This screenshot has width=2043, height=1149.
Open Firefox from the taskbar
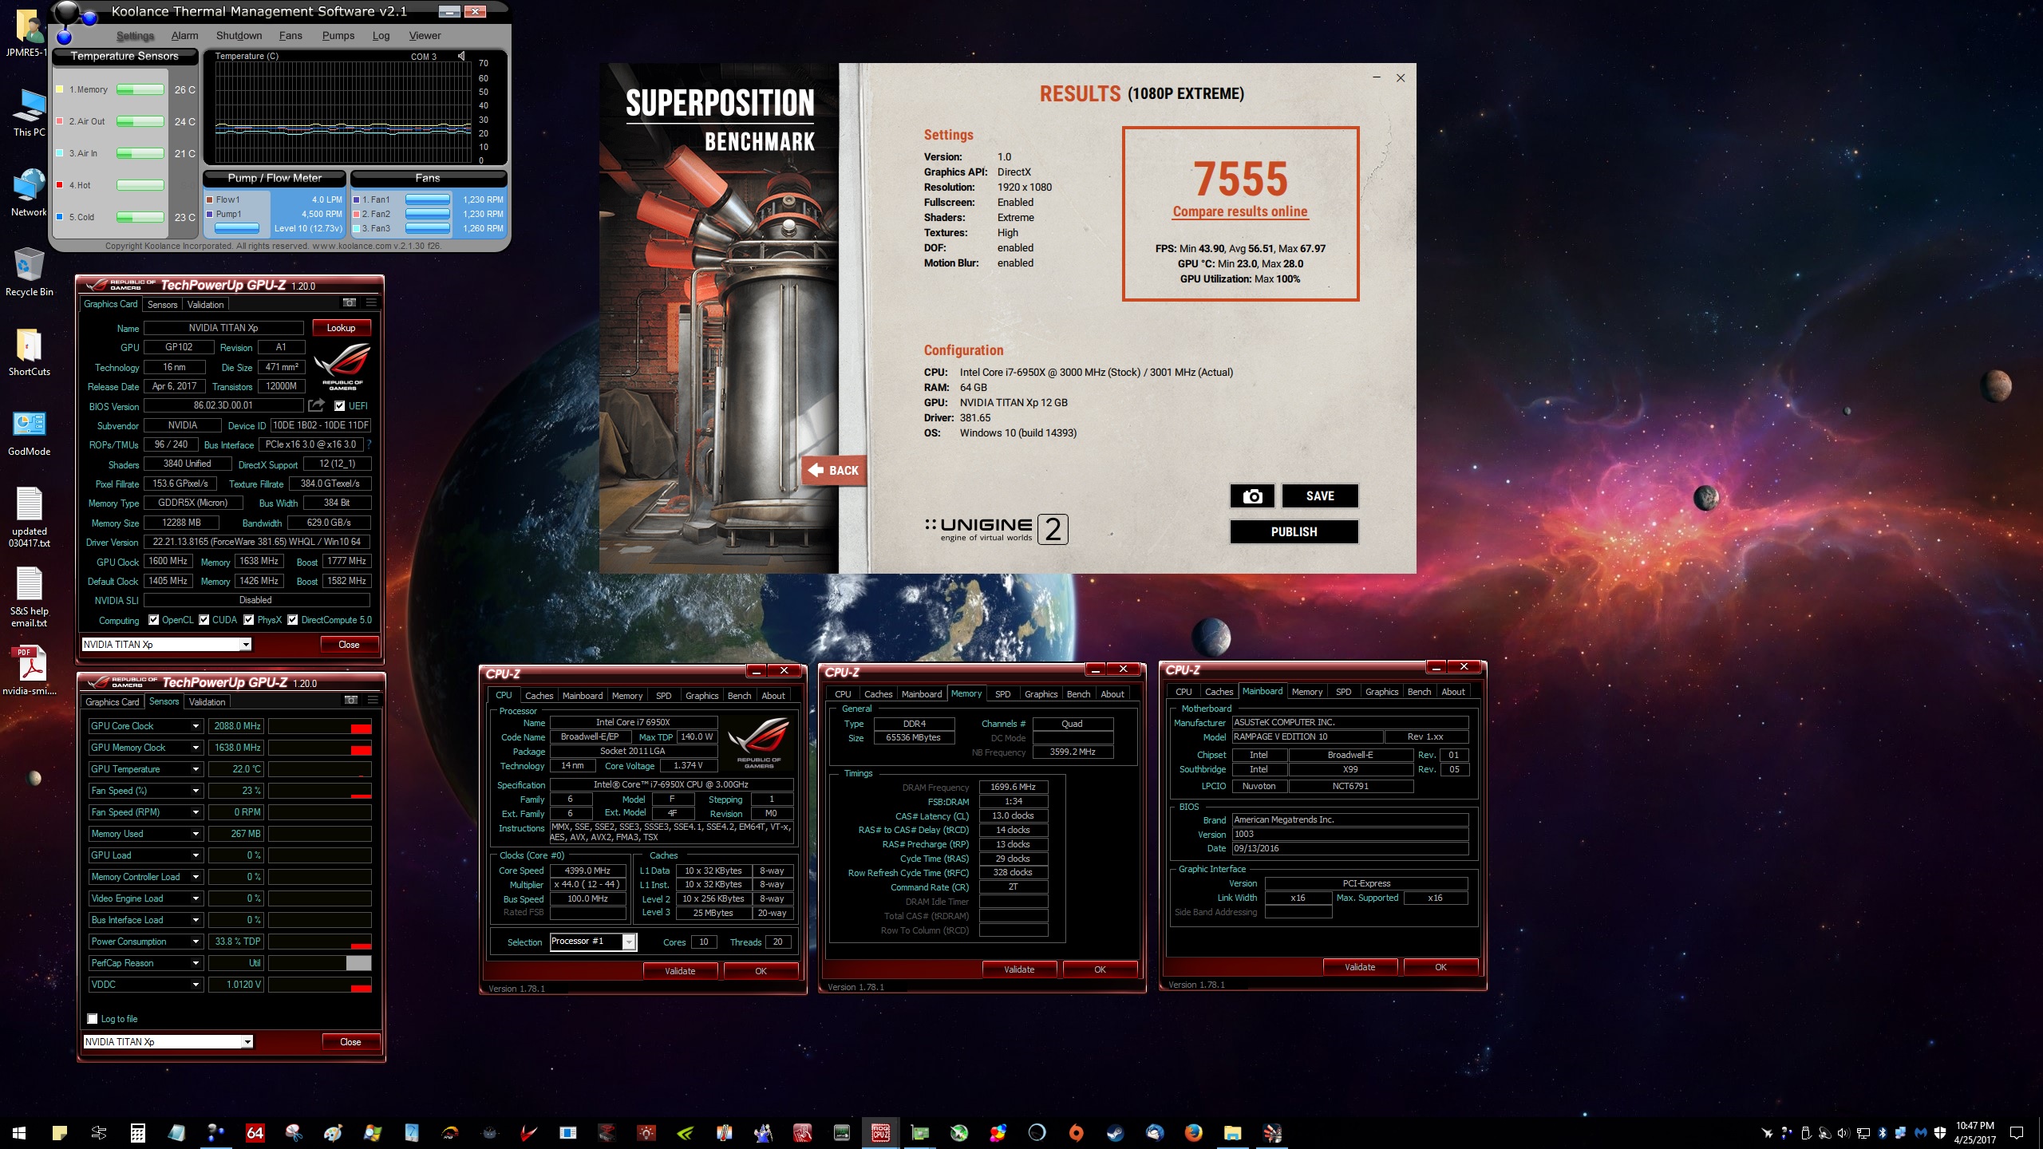(x=1193, y=1132)
